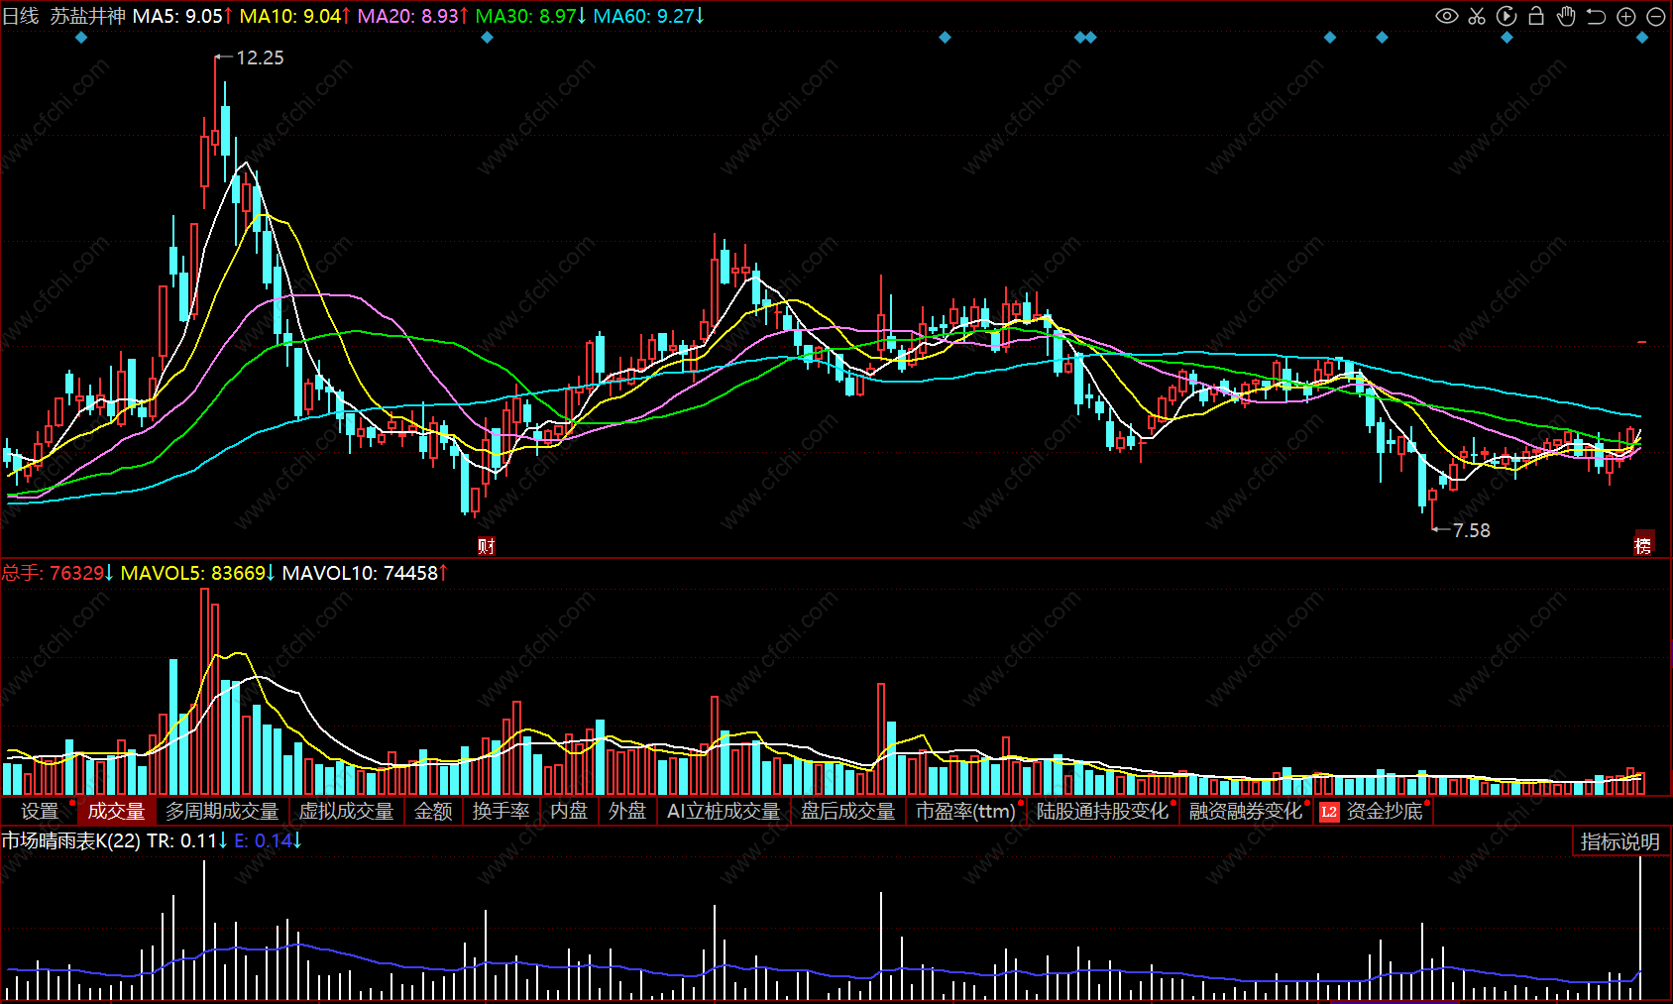Click the MAVOL5: 83669 label
The width and height of the screenshot is (1673, 1004).
[x=198, y=573]
